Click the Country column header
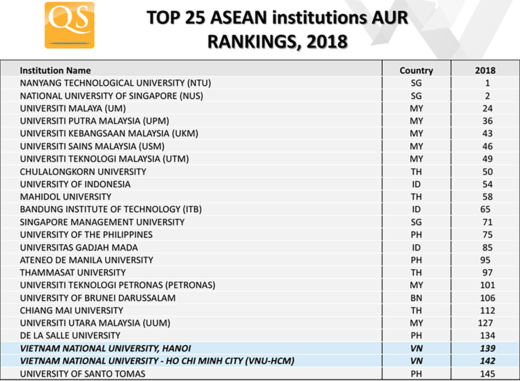 pos(416,70)
